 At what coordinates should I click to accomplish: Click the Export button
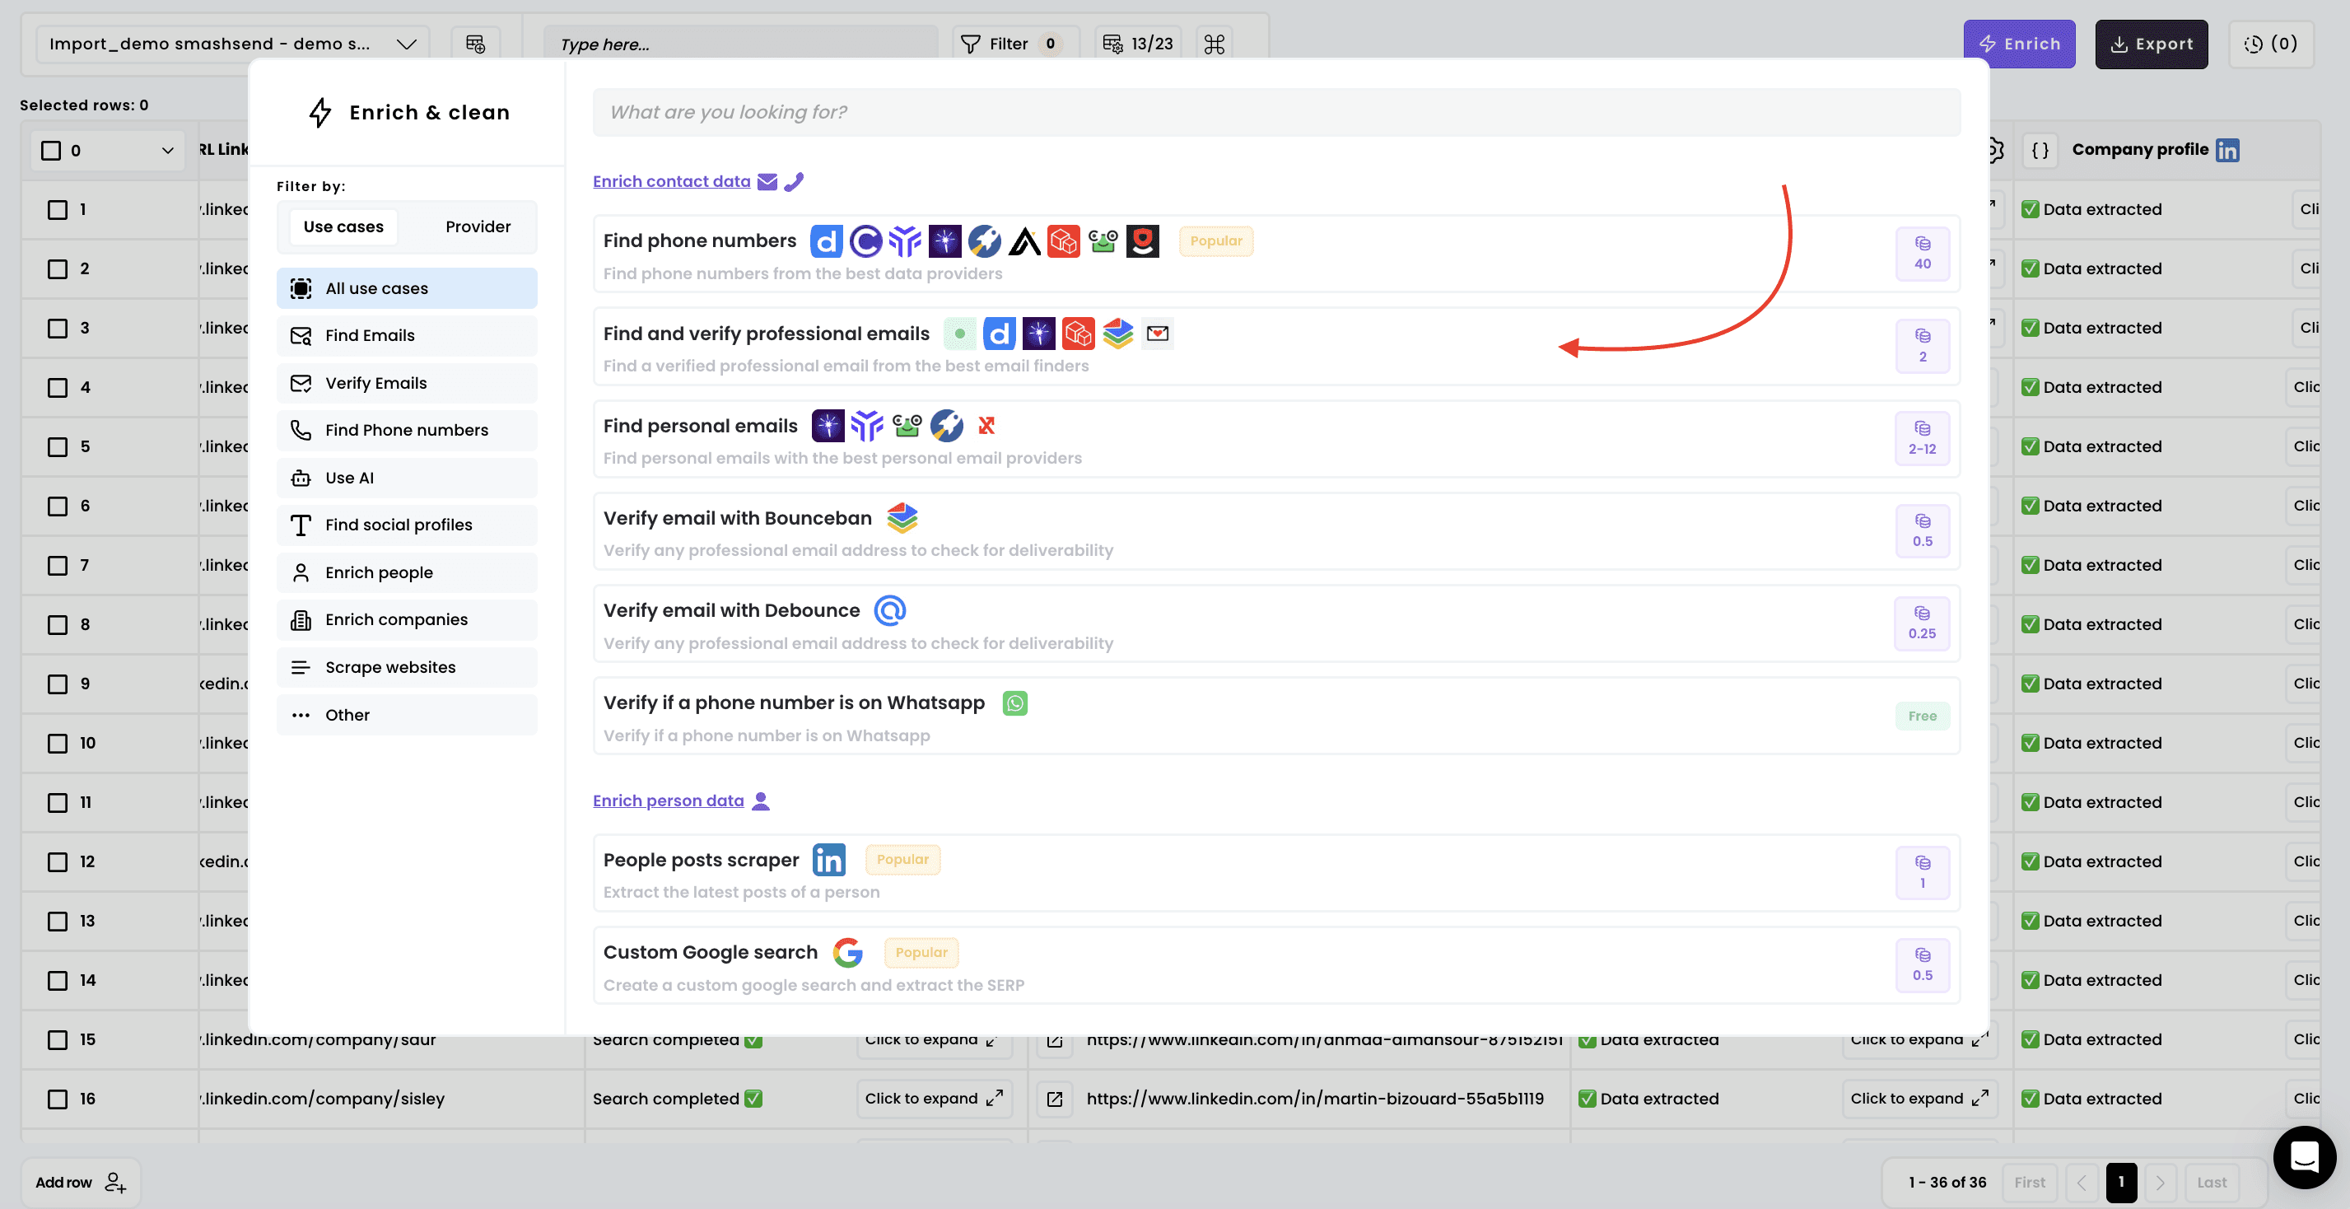coord(2150,44)
